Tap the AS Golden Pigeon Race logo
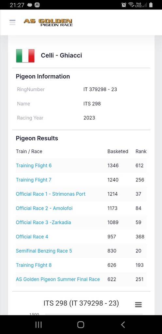 48,23
